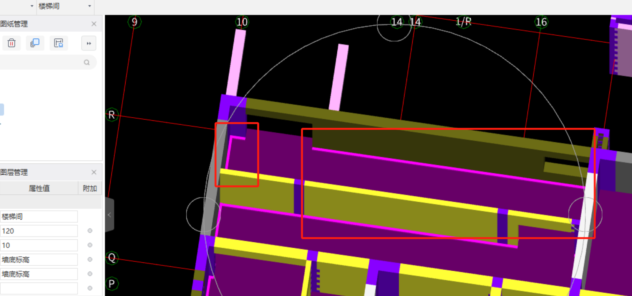This screenshot has height=296, width=632.
Task: Click the 图纸管理 panel title
Action: [x=14, y=24]
